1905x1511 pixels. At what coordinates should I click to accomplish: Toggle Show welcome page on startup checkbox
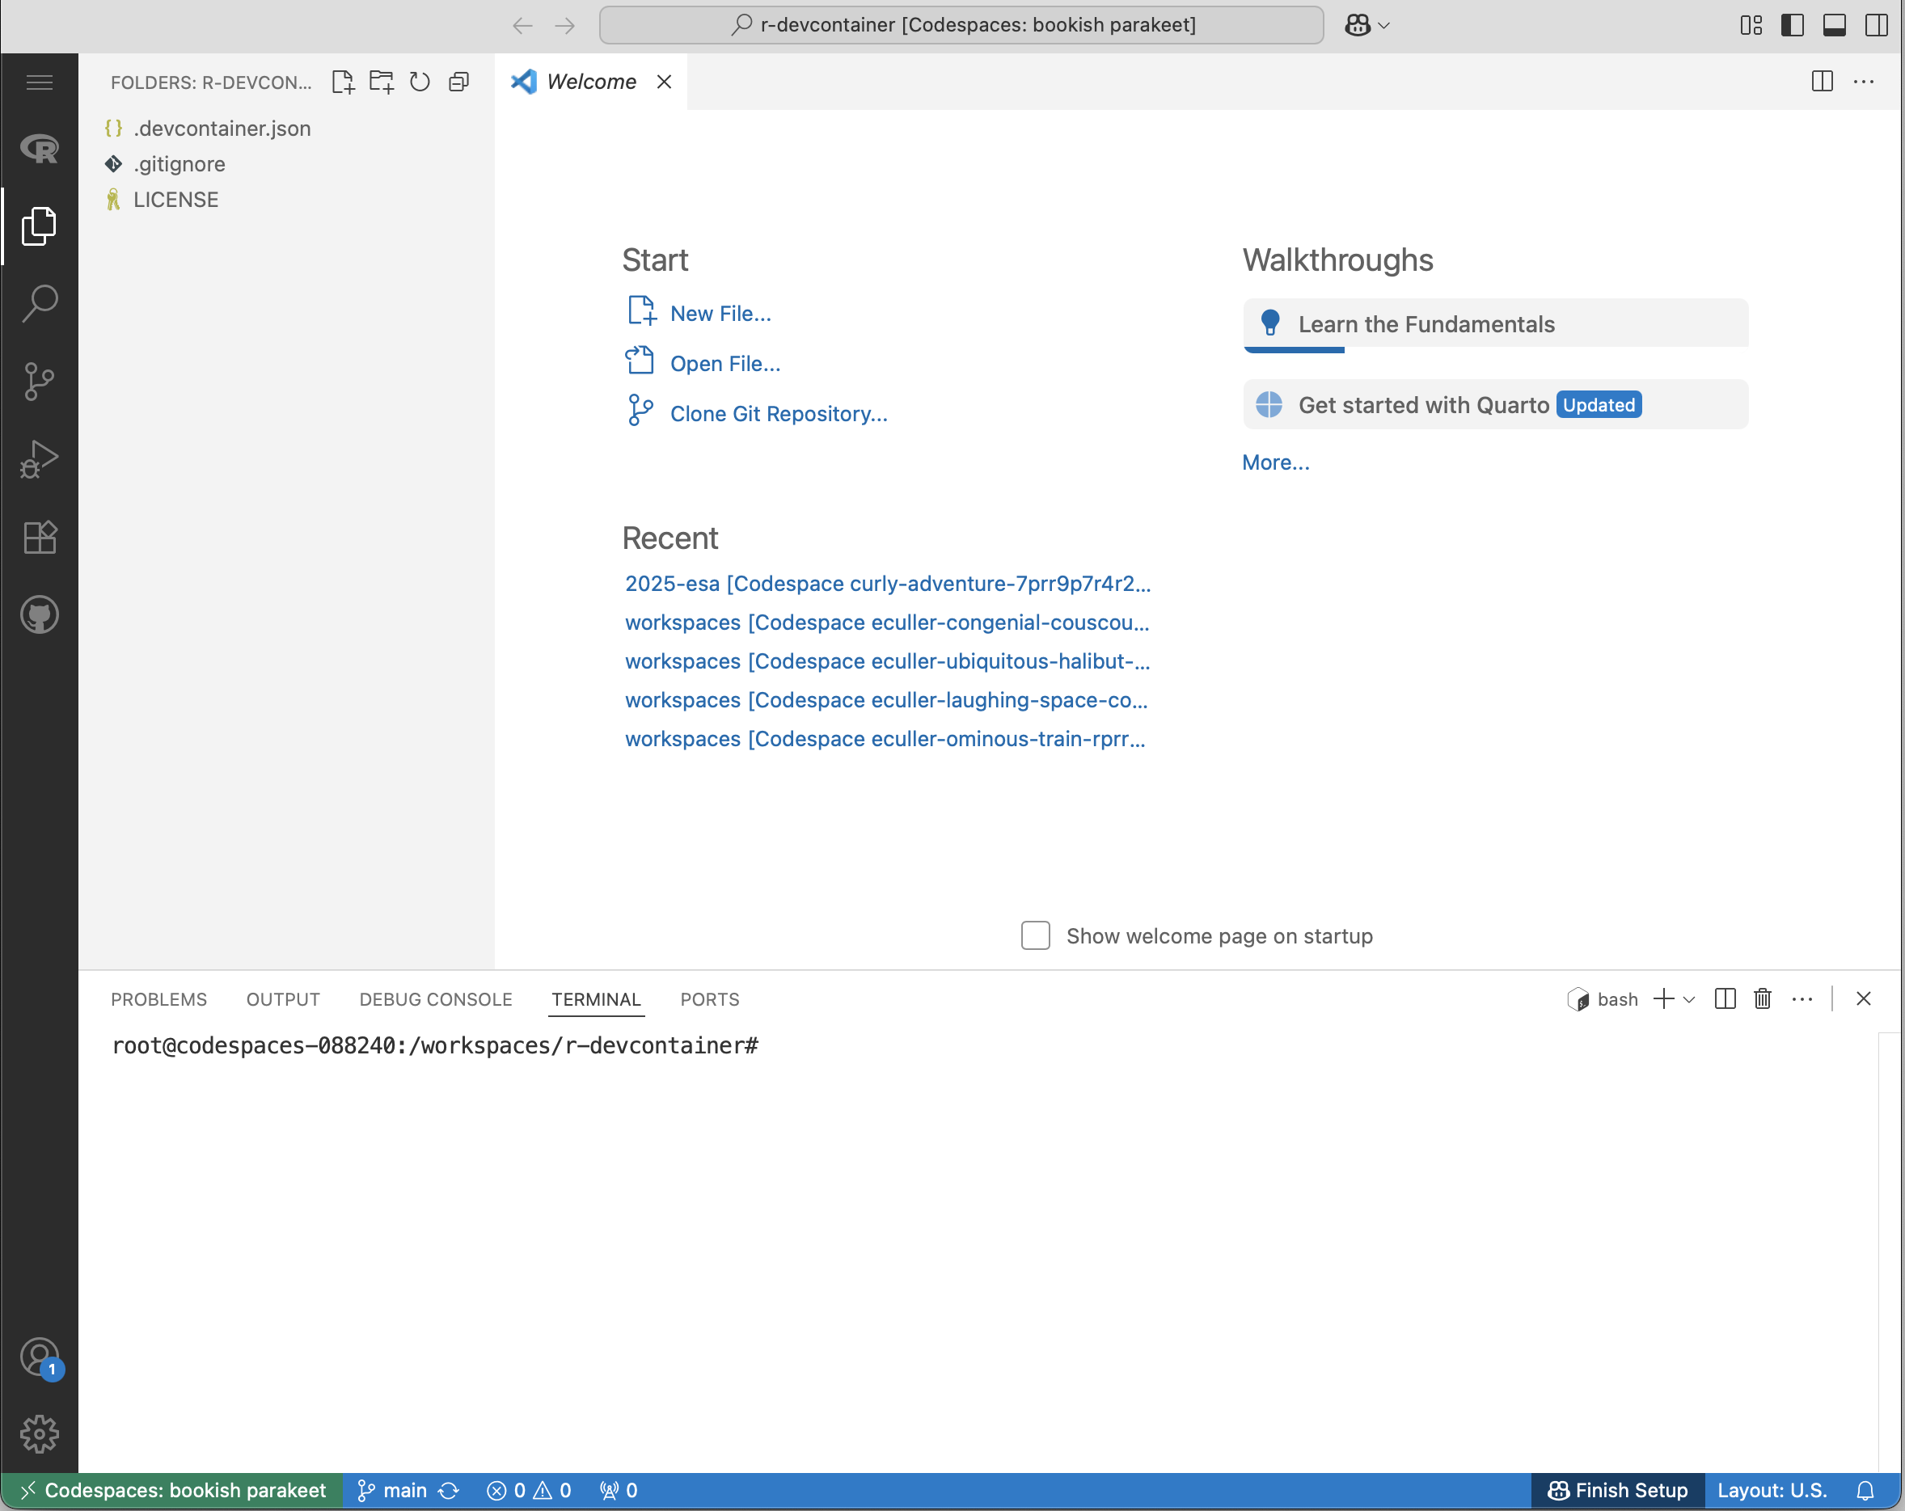coord(1036,935)
